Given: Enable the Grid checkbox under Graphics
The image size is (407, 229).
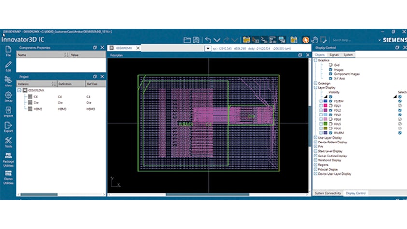Looking at the screenshot, I should pyautogui.click(x=330, y=64).
